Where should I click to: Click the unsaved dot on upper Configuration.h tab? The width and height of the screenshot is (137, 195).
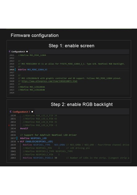tap(27, 51)
